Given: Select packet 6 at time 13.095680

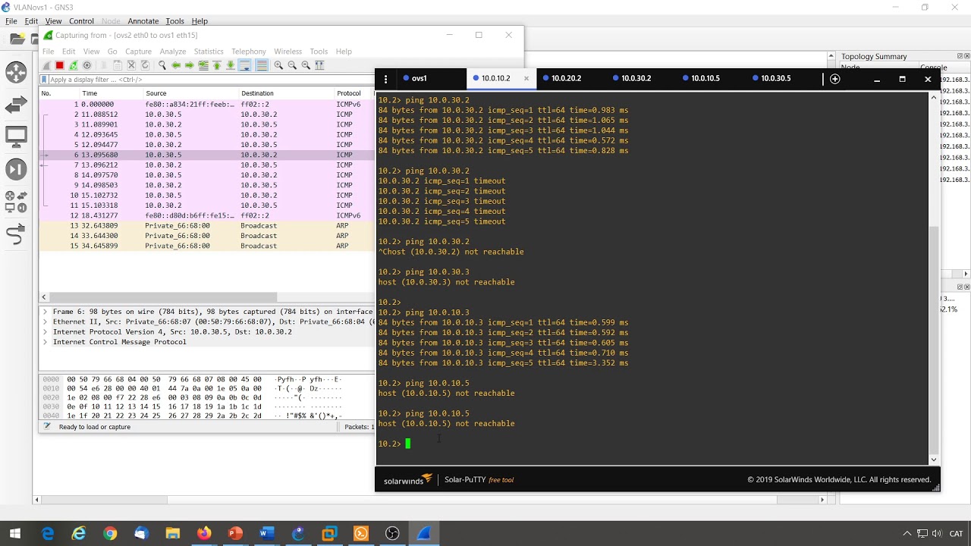Looking at the screenshot, I should [206, 155].
